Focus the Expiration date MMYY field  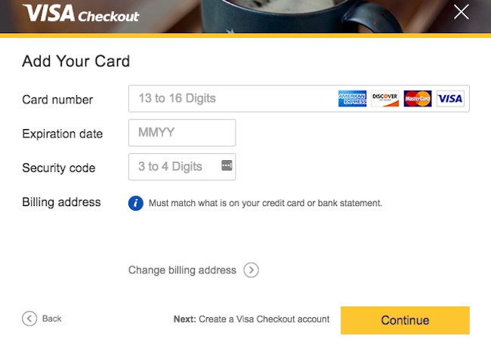182,133
